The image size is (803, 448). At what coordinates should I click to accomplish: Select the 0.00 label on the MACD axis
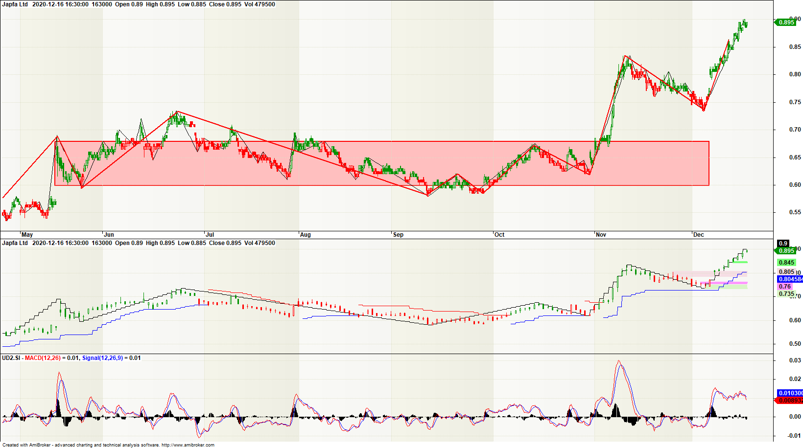(795, 417)
